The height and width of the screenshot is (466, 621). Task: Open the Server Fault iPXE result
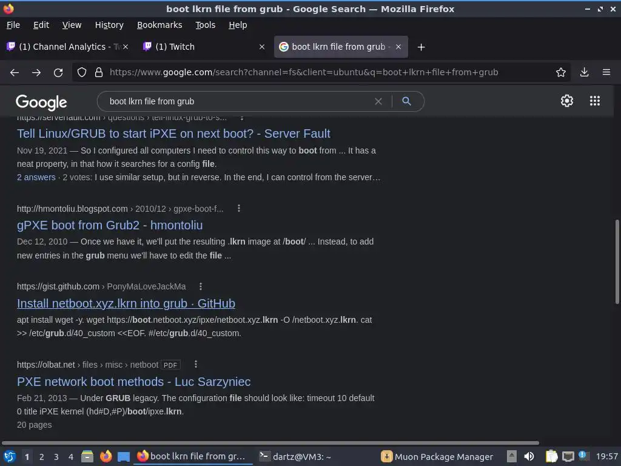tap(173, 133)
